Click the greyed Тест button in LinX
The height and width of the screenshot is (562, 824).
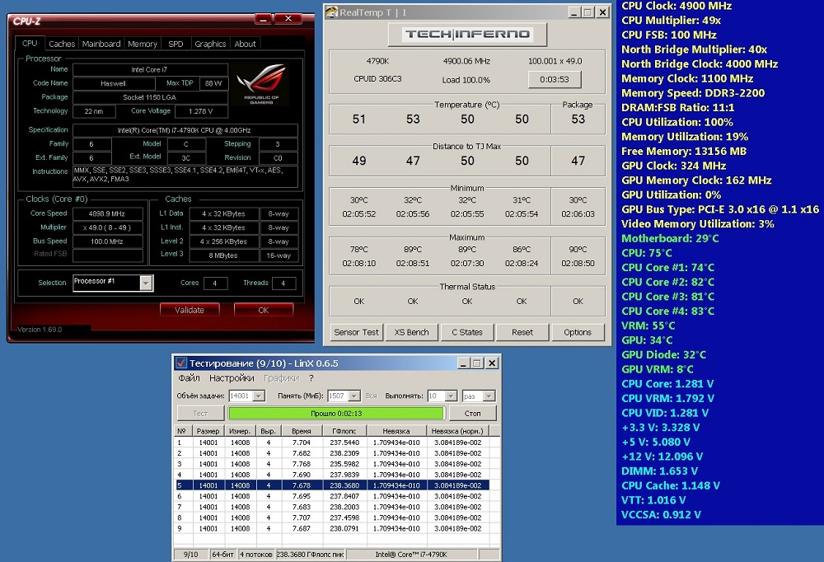pyautogui.click(x=200, y=413)
